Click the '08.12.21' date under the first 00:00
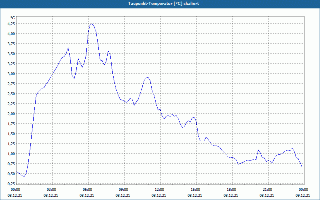Viewport: 320px width, 200px height. point(15,196)
